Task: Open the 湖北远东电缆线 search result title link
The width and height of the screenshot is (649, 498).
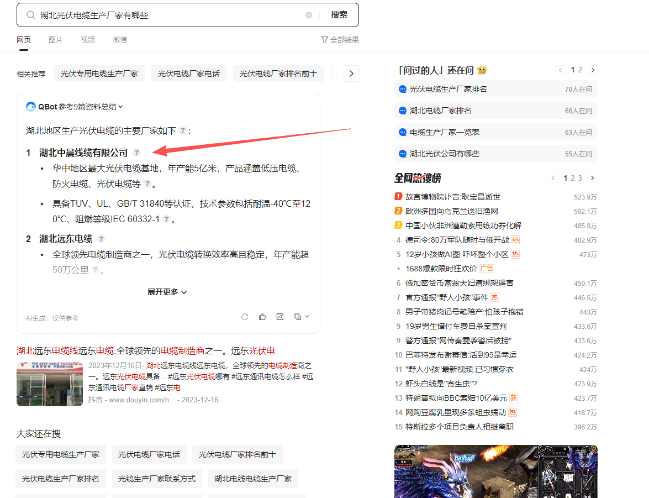Action: click(146, 350)
